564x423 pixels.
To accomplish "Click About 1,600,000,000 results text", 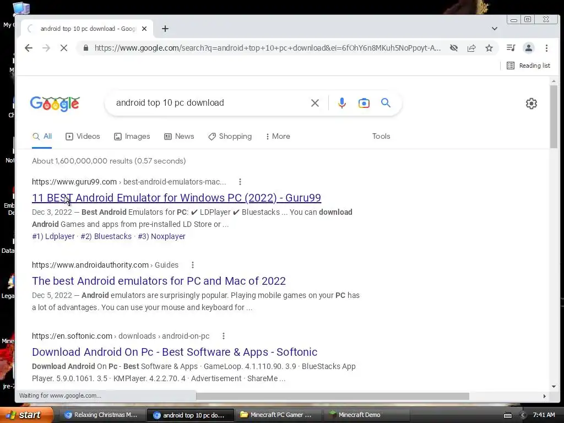I will point(109,161).
